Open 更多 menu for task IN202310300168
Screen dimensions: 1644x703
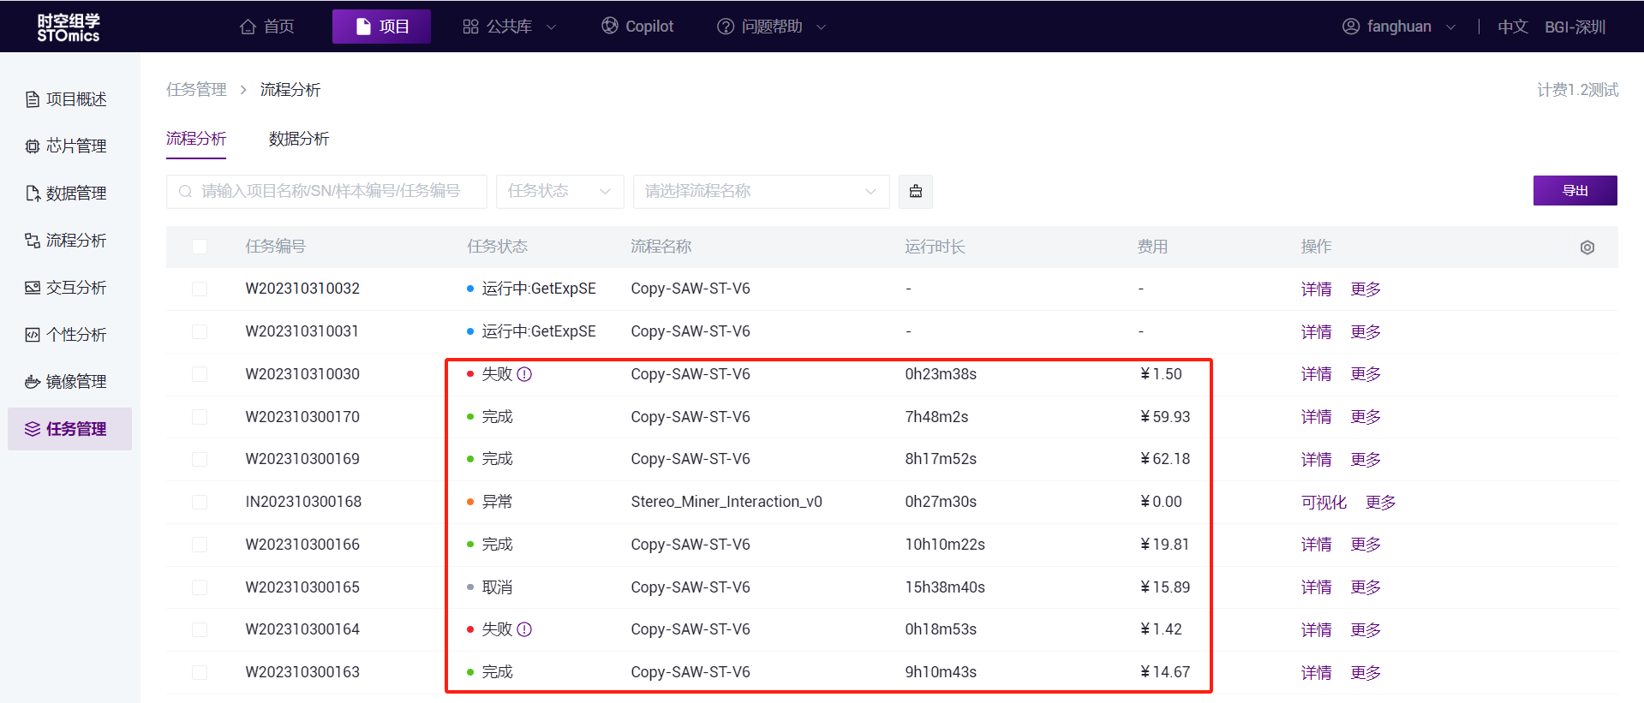pyautogui.click(x=1381, y=503)
